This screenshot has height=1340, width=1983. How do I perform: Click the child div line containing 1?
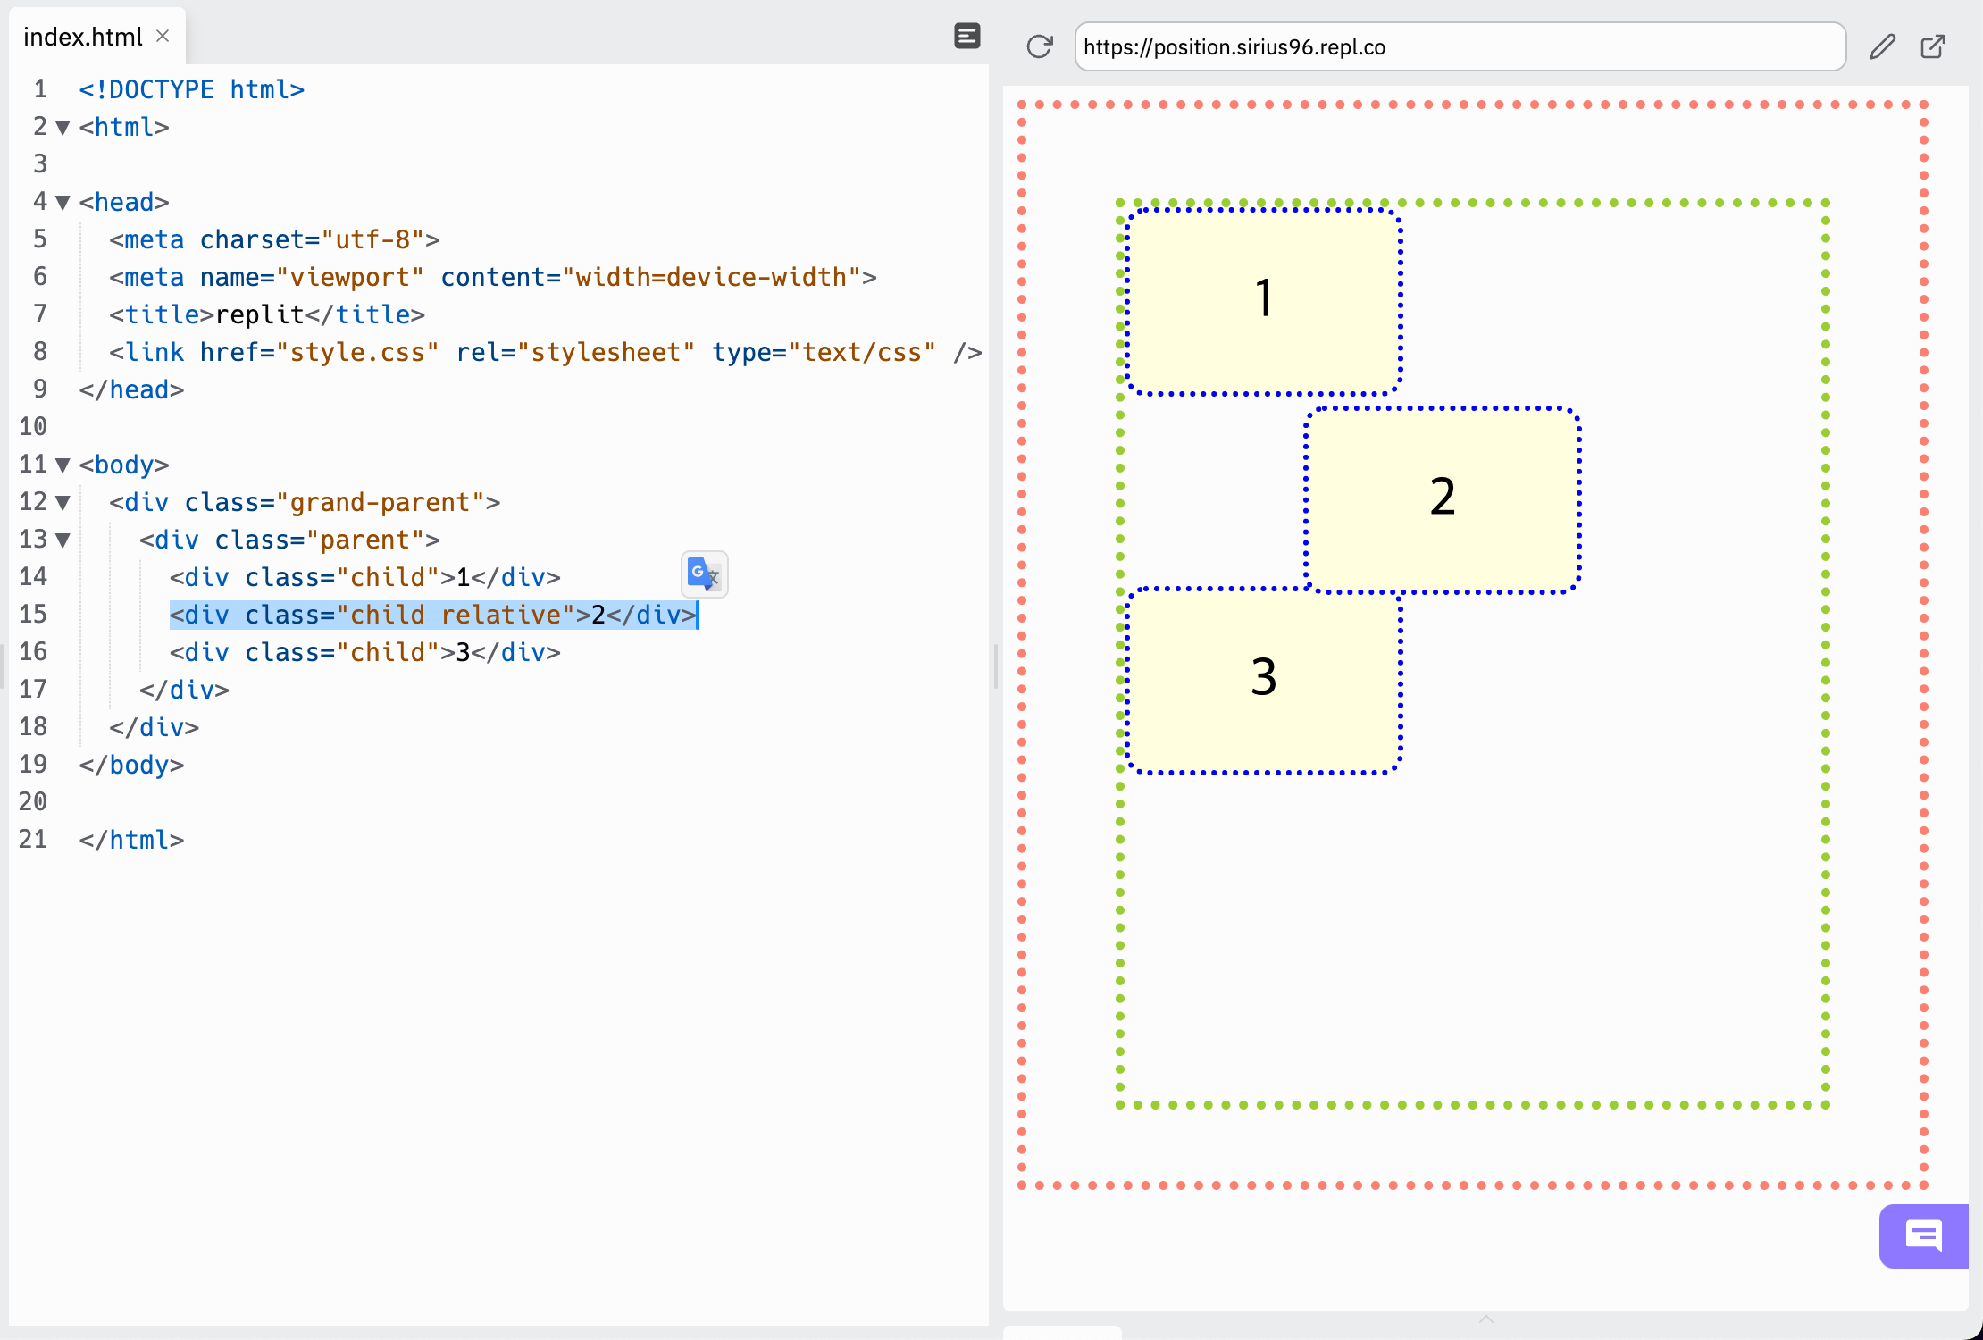364,577
